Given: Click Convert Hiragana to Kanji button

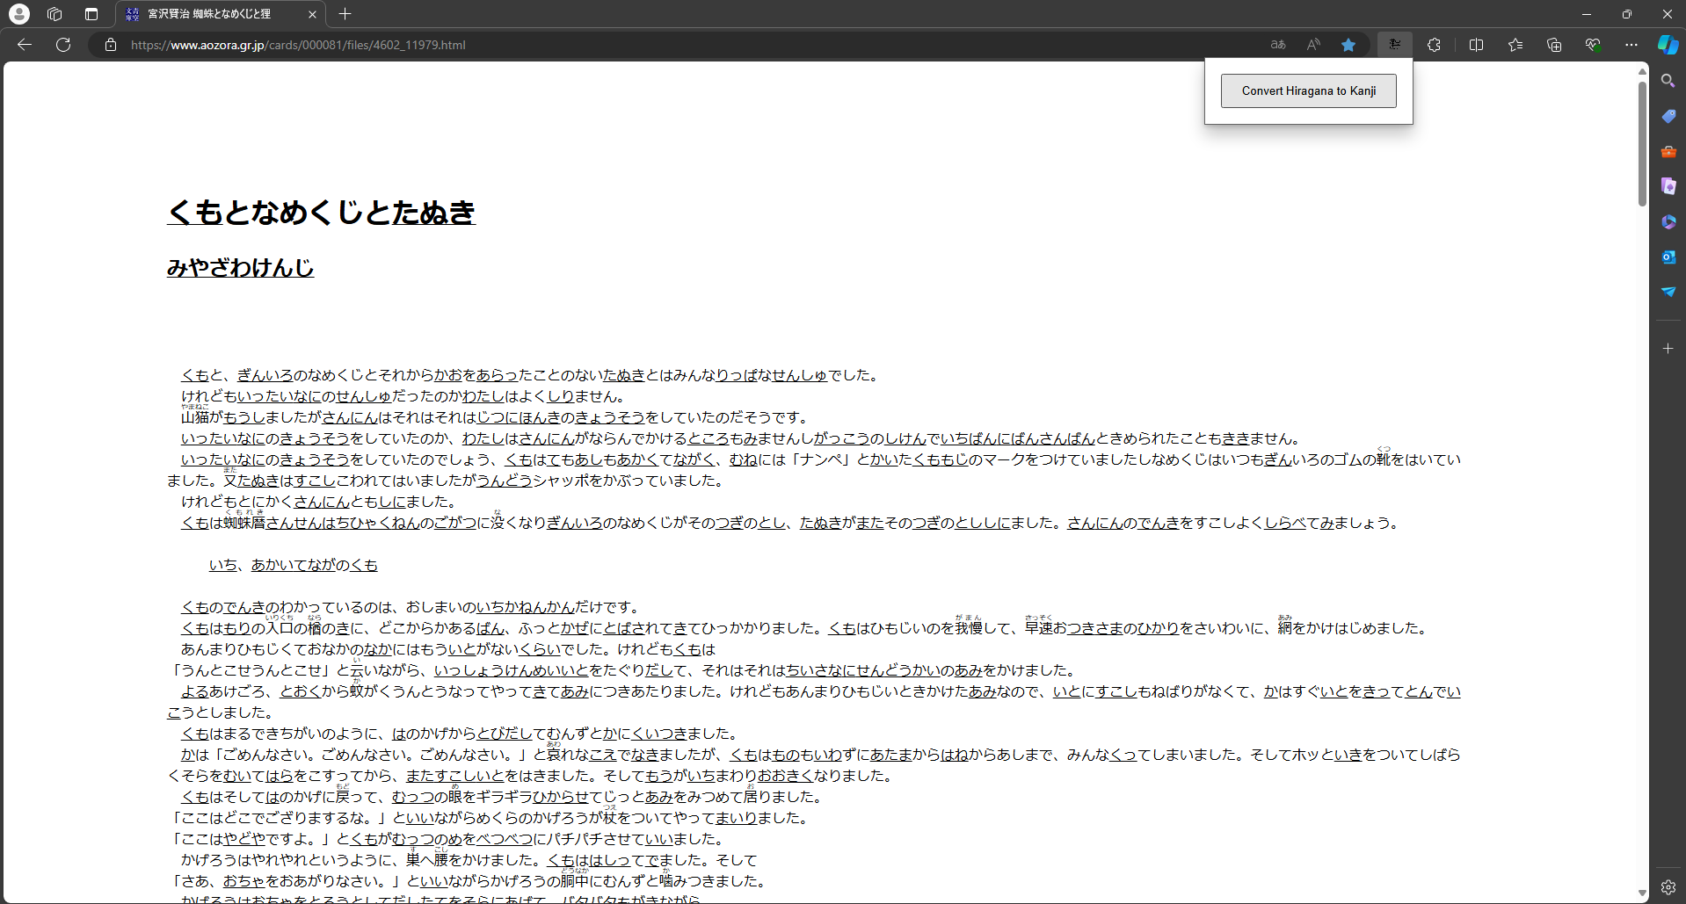Looking at the screenshot, I should (1308, 90).
